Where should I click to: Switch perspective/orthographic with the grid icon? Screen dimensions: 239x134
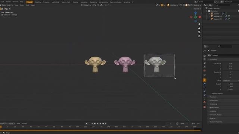pos(199,36)
